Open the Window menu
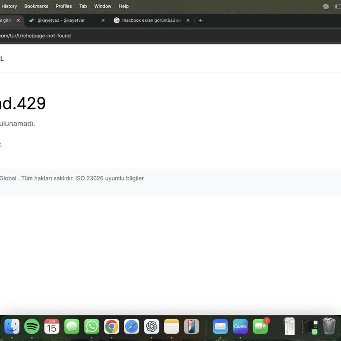The width and height of the screenshot is (341, 341). (103, 6)
